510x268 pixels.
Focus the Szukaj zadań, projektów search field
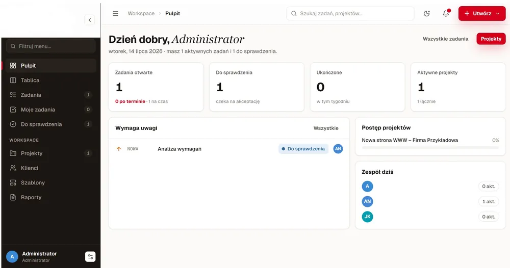point(350,13)
